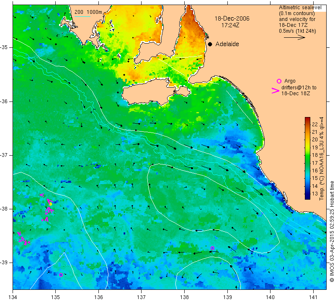Click the 'Argo' legend label

[290, 81]
